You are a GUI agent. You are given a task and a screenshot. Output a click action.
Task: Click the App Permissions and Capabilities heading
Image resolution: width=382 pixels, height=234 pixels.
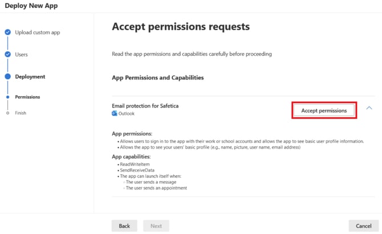[157, 77]
